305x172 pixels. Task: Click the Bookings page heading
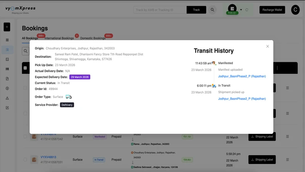point(35,28)
